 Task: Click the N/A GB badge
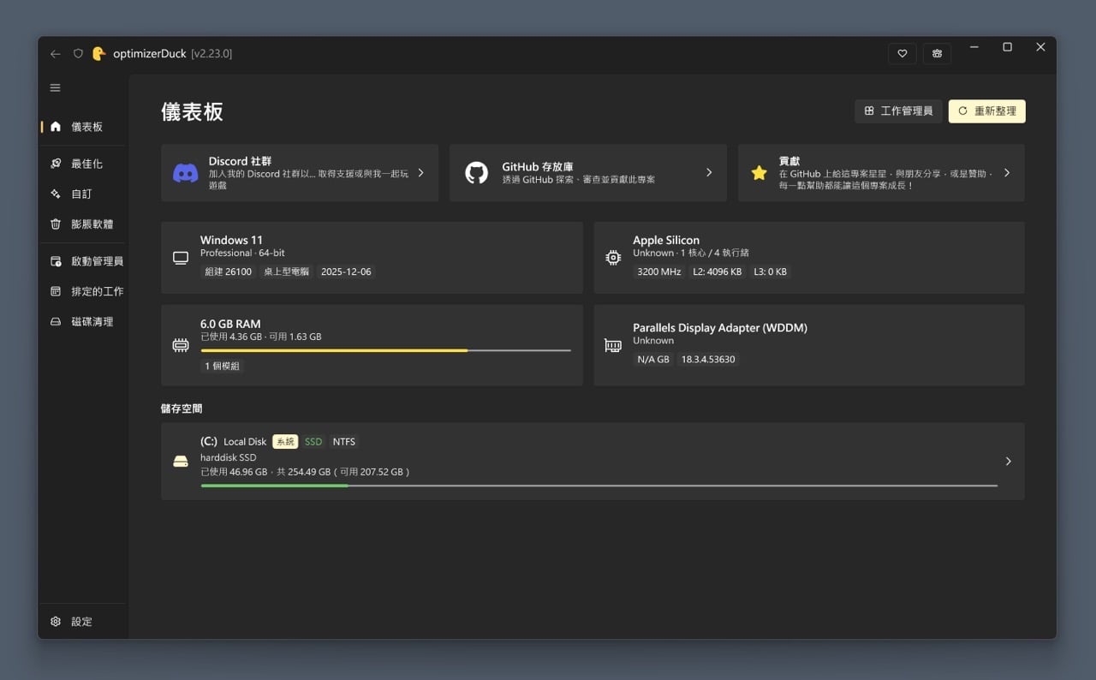click(x=652, y=360)
